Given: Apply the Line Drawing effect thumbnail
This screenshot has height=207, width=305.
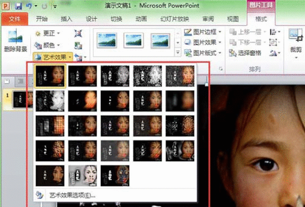Looking at the screenshot, I should pos(180,76).
